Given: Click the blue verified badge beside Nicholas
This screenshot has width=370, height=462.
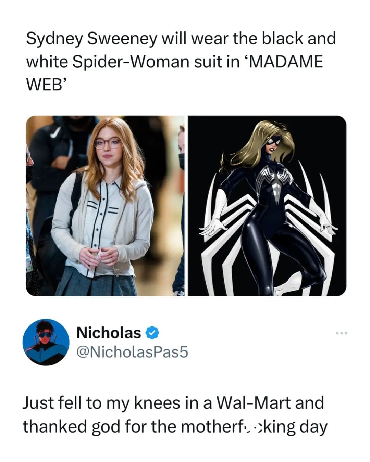Looking at the screenshot, I should pyautogui.click(x=152, y=332).
